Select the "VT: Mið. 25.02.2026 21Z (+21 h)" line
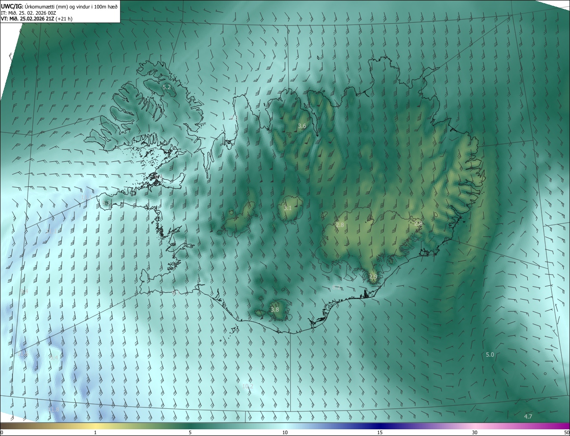The height and width of the screenshot is (436, 570). (x=37, y=19)
